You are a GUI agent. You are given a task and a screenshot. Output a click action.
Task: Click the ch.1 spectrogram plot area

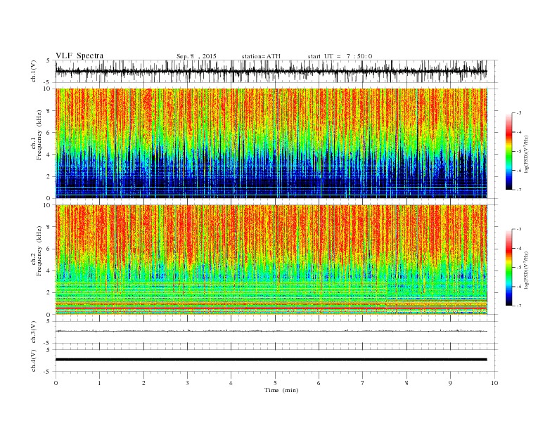pos(271,143)
